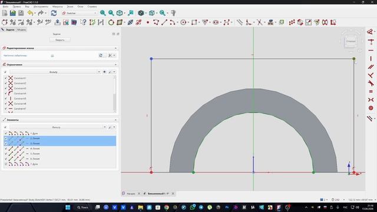Image resolution: width=377 pixels, height=212 pixels.
Task: Select the point creation tool
Action: coord(148,22)
